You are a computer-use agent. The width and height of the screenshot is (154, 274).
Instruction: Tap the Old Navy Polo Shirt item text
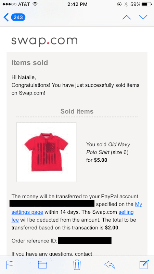(108, 148)
